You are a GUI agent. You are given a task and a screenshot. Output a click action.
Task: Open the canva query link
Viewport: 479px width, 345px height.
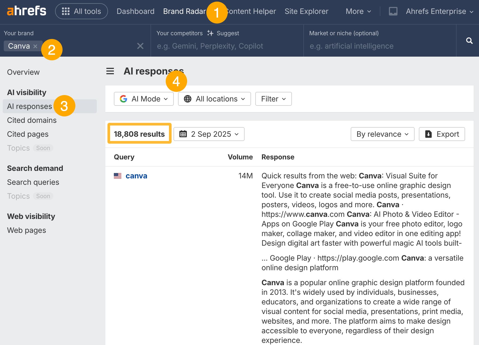(x=136, y=176)
